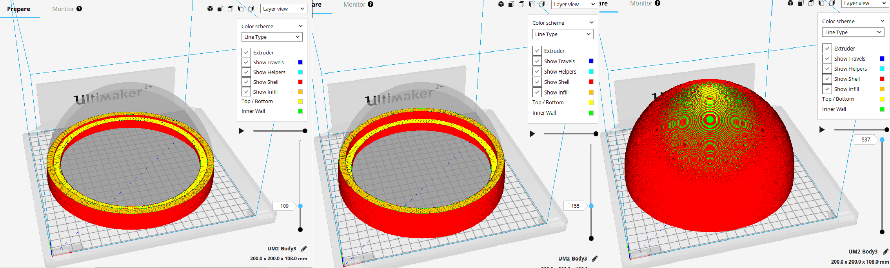The height and width of the screenshot is (268, 890).
Task: Click '200.0 x 200.0 x 108.0 mm' in layer 109 screenshot
Action: (x=279, y=259)
